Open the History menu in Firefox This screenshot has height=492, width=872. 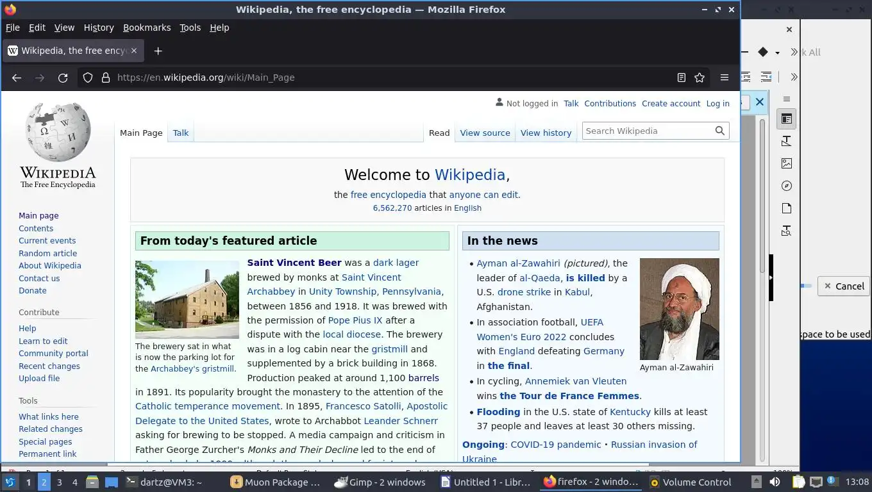click(99, 28)
